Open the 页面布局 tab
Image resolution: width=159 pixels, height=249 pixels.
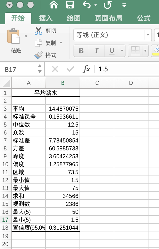[x=108, y=18]
